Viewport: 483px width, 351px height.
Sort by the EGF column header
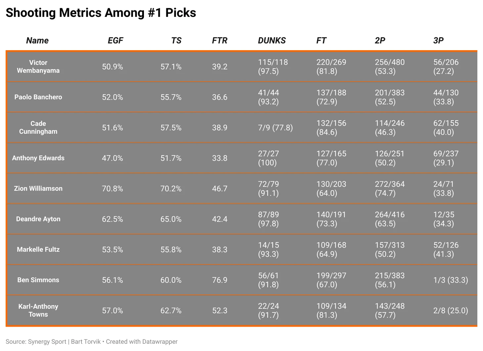[115, 41]
